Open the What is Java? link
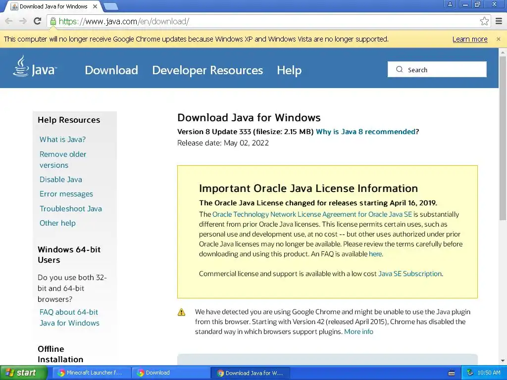The width and height of the screenshot is (507, 380). 62,139
